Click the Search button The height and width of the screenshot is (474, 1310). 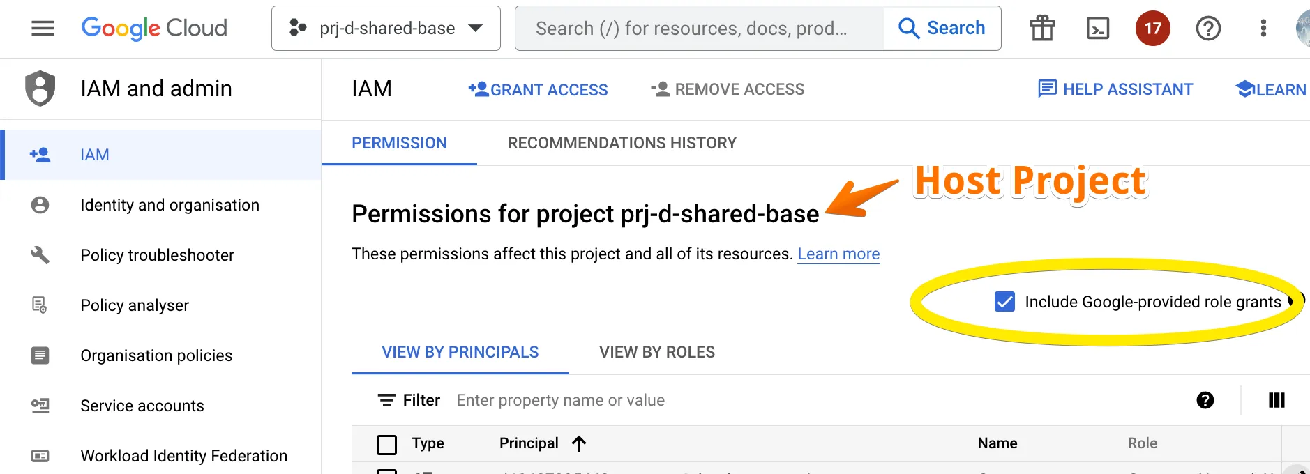(942, 29)
